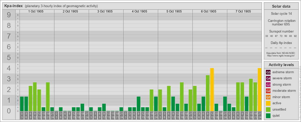
Task: Click the strong storm legend label
Action: pyautogui.click(x=282, y=85)
